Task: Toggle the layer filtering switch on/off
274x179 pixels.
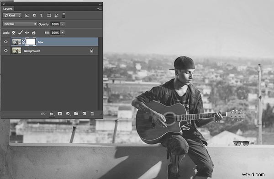Action: 64,15
